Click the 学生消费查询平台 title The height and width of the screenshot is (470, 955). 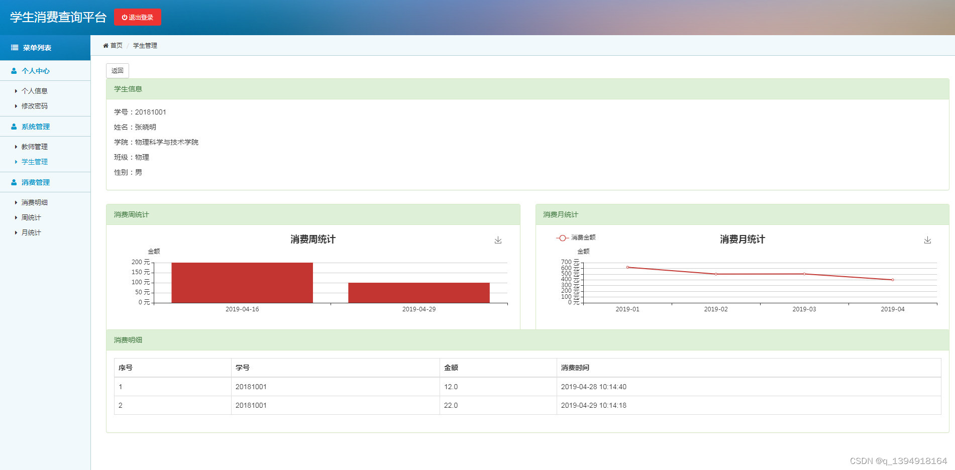[x=58, y=17]
